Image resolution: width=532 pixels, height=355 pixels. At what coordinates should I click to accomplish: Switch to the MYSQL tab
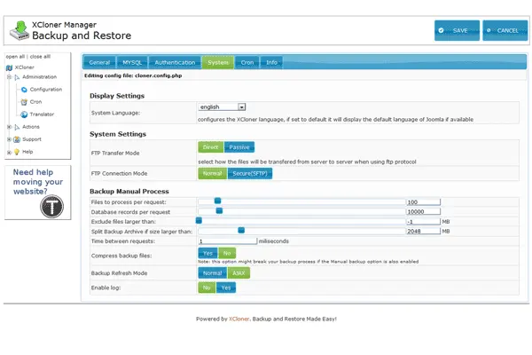coord(132,62)
